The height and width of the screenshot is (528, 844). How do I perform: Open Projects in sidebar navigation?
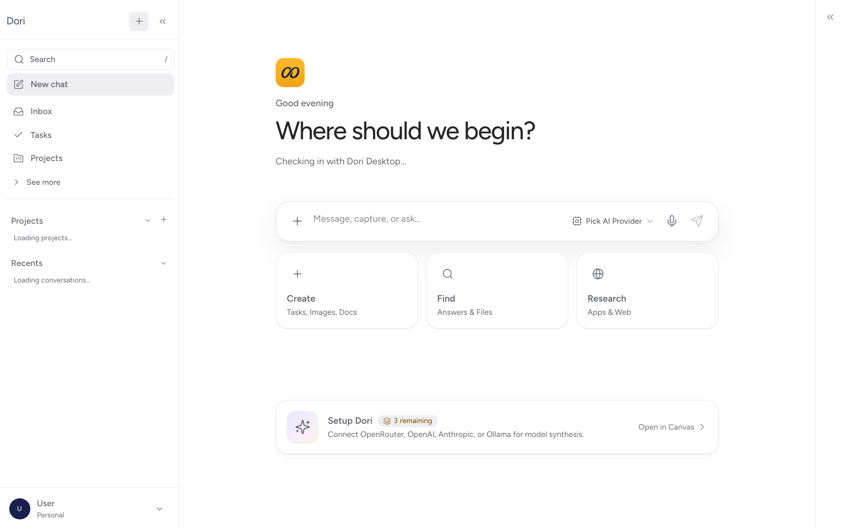click(x=91, y=158)
